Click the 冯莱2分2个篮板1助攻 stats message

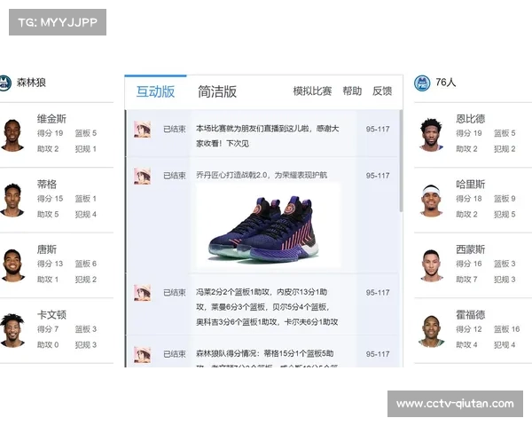click(x=267, y=307)
